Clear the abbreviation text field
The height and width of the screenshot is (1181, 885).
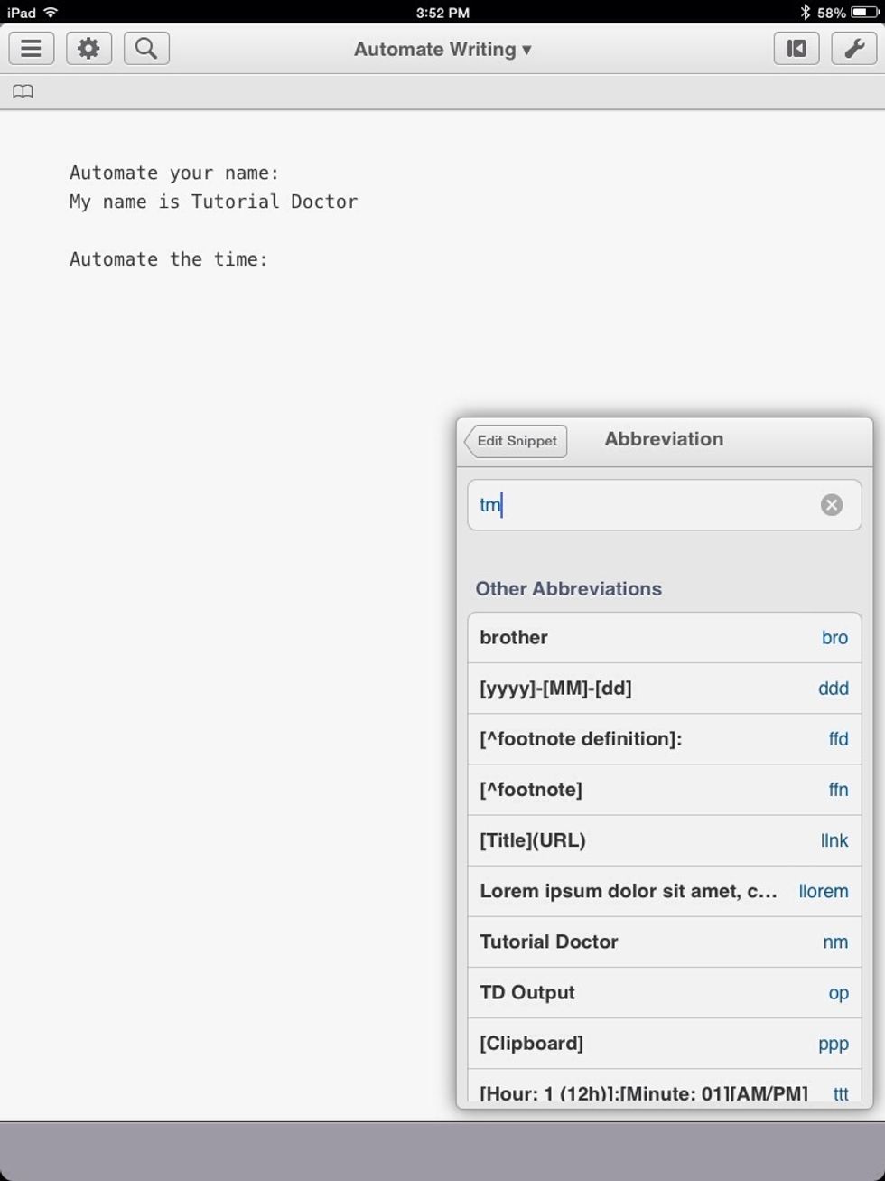832,505
